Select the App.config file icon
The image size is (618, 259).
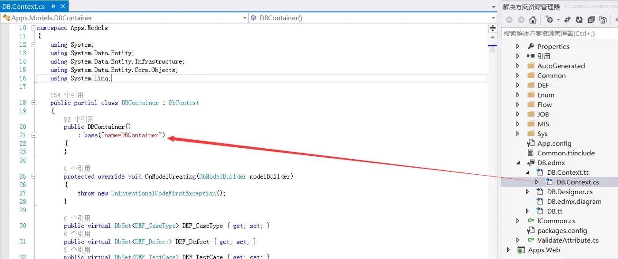click(531, 143)
